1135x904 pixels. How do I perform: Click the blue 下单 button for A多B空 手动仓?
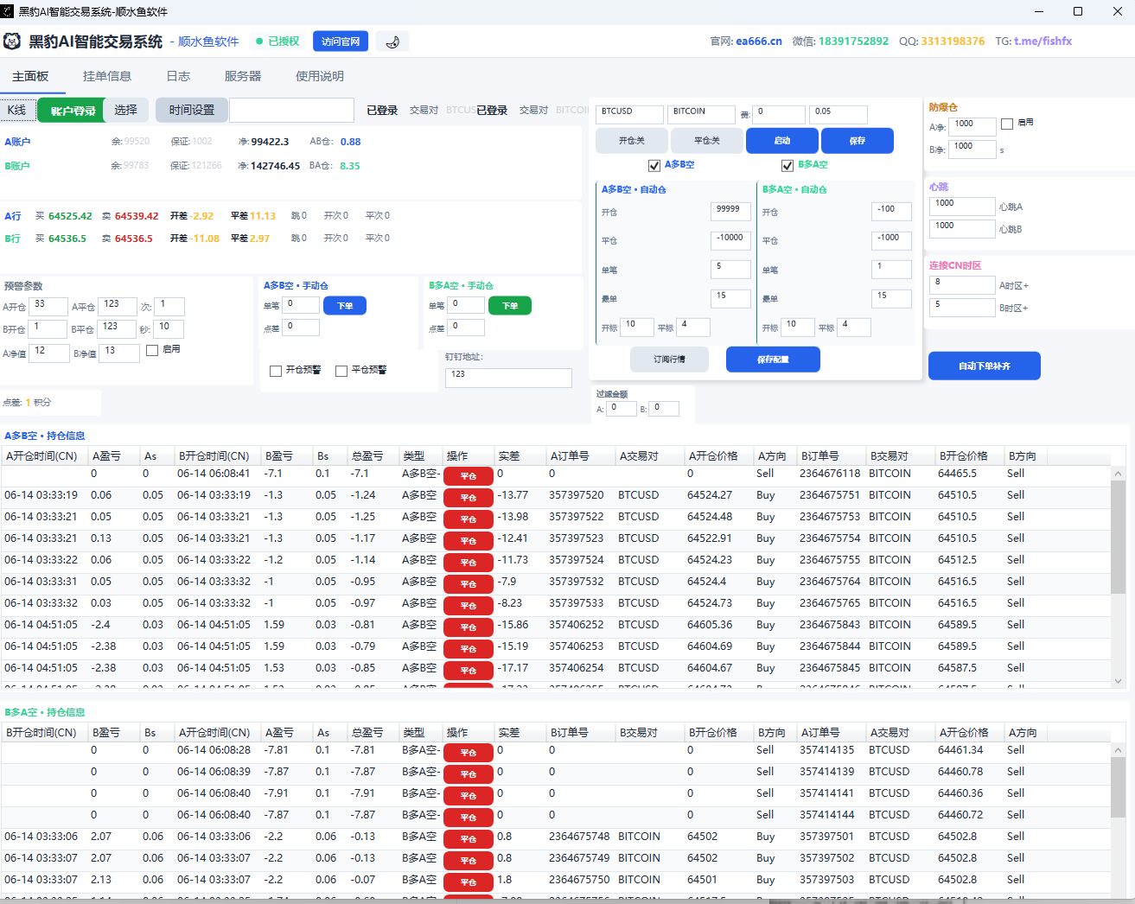tap(345, 306)
